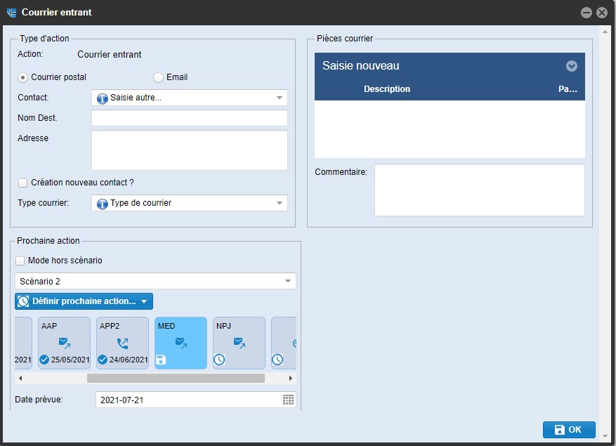Enable Création nouveau contact checkbox
The height and width of the screenshot is (446, 616).
click(23, 183)
